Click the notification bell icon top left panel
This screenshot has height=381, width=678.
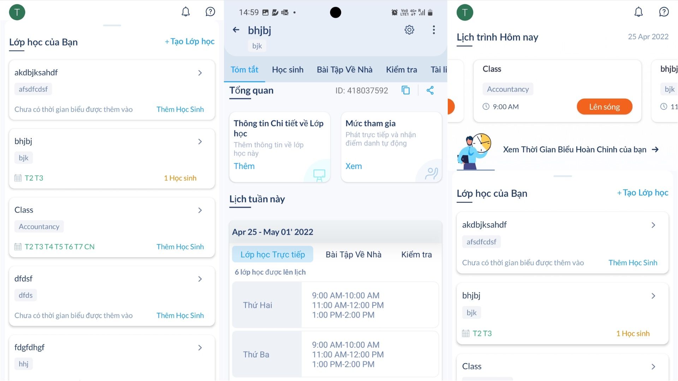(186, 12)
